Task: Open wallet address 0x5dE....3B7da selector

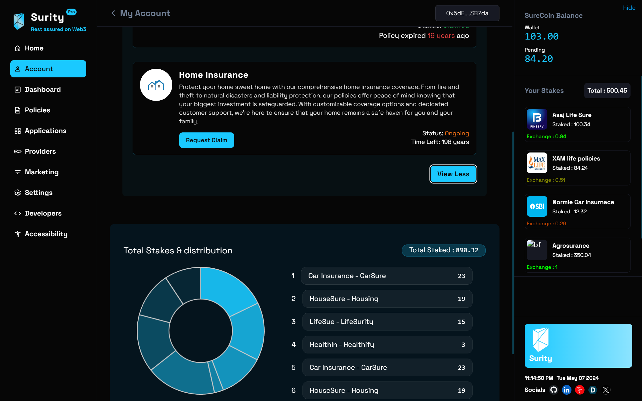Action: 467,13
